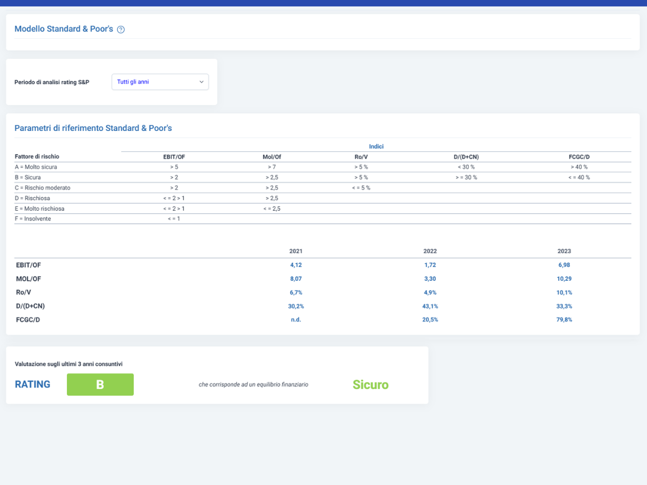Click the FCGC/D row label in yearly table
This screenshot has height=485, width=647.
click(x=27, y=320)
